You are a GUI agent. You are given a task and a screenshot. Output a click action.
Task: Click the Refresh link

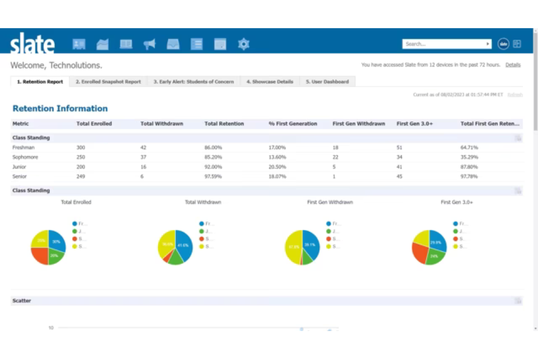pos(515,94)
